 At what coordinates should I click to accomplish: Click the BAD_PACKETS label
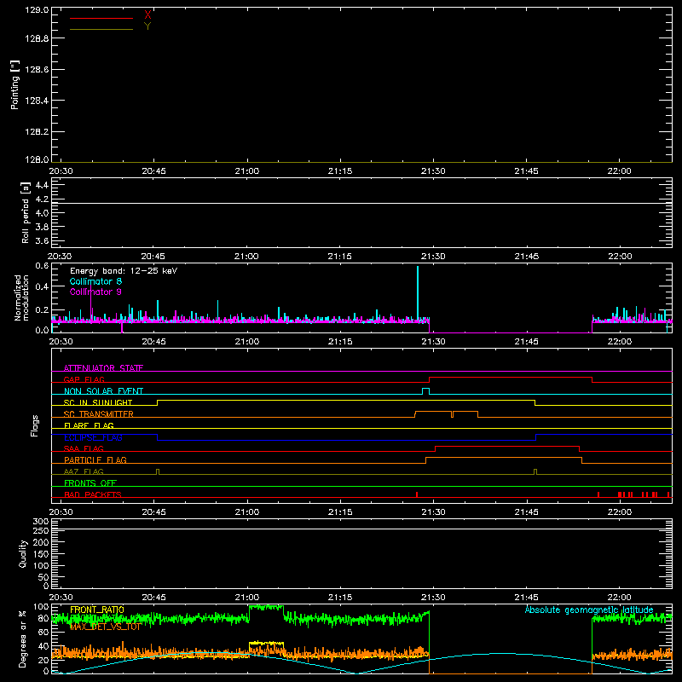[93, 494]
